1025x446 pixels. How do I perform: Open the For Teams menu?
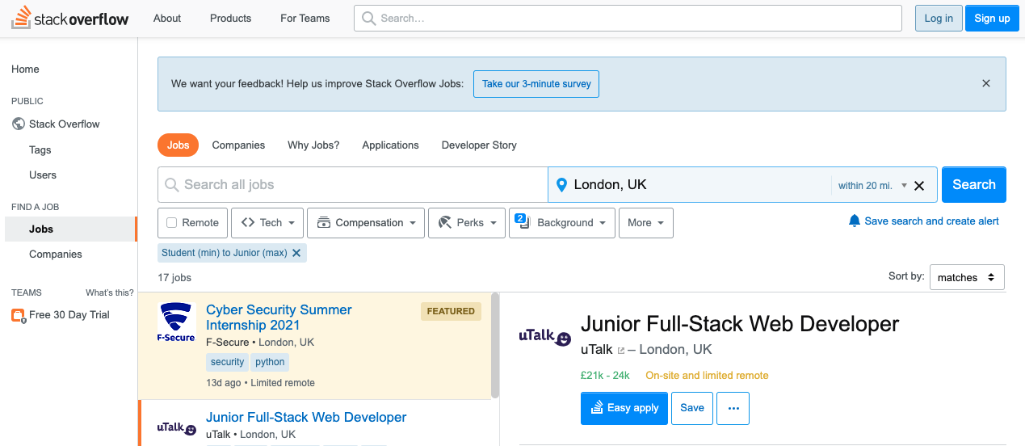[x=305, y=18]
